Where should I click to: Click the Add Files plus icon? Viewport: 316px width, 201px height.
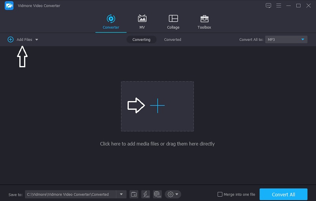coord(11,39)
